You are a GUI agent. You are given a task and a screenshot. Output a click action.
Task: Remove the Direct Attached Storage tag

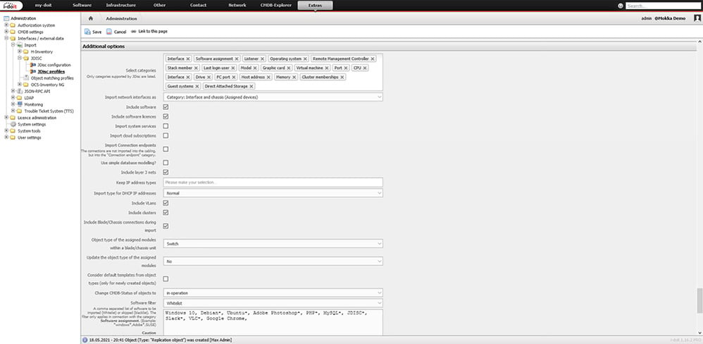251,86
